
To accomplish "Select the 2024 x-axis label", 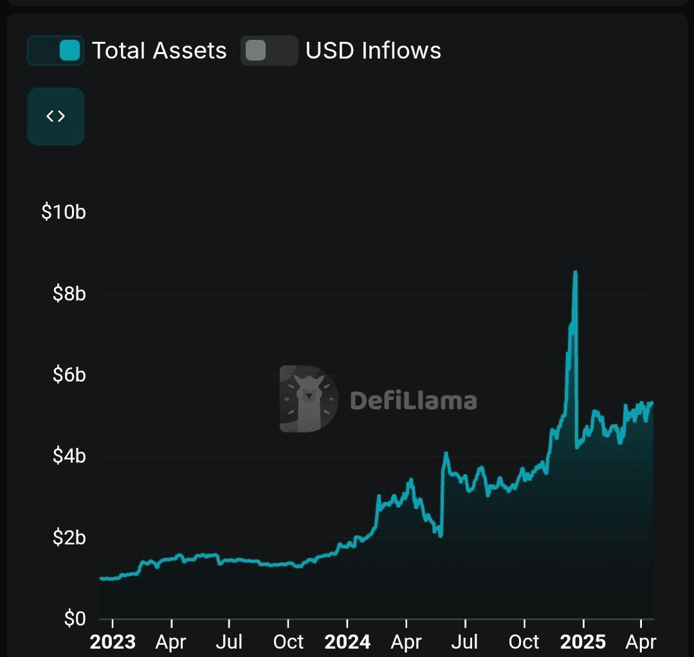I will (x=347, y=642).
